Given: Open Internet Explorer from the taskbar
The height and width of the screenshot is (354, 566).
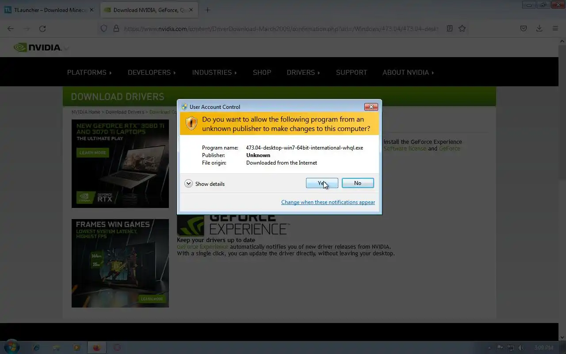Looking at the screenshot, I should point(36,348).
